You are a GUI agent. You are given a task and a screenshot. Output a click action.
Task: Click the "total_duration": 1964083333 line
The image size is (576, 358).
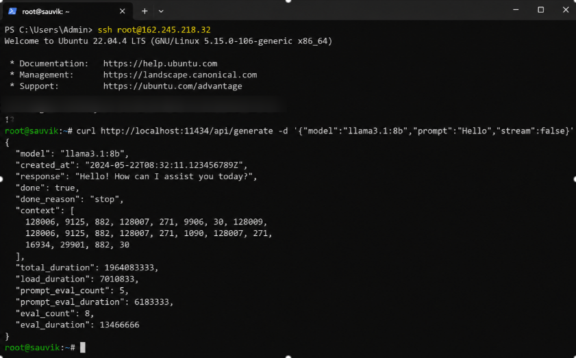[x=87, y=268]
